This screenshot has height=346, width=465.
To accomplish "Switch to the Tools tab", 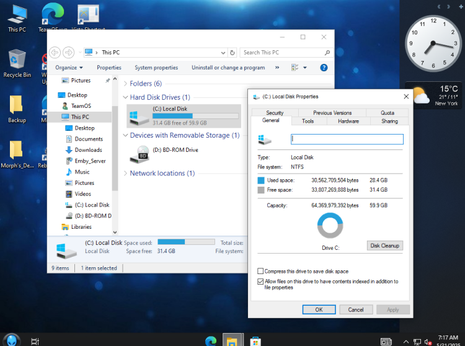I will [x=308, y=121].
